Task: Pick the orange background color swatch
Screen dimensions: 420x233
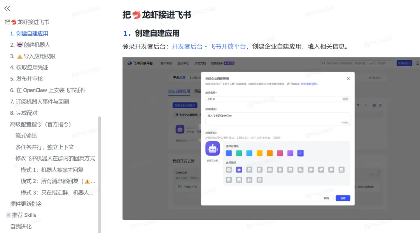Action: point(270,153)
